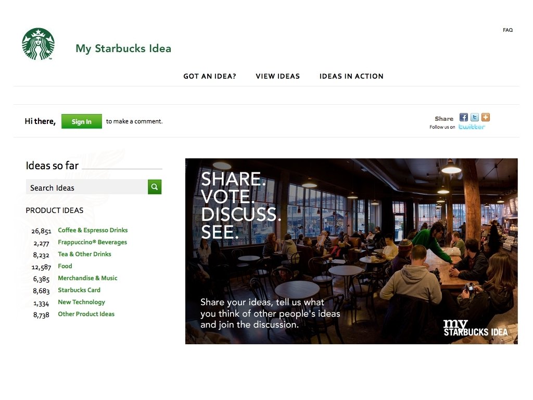Follow the twitter wordmark link

coord(472,127)
